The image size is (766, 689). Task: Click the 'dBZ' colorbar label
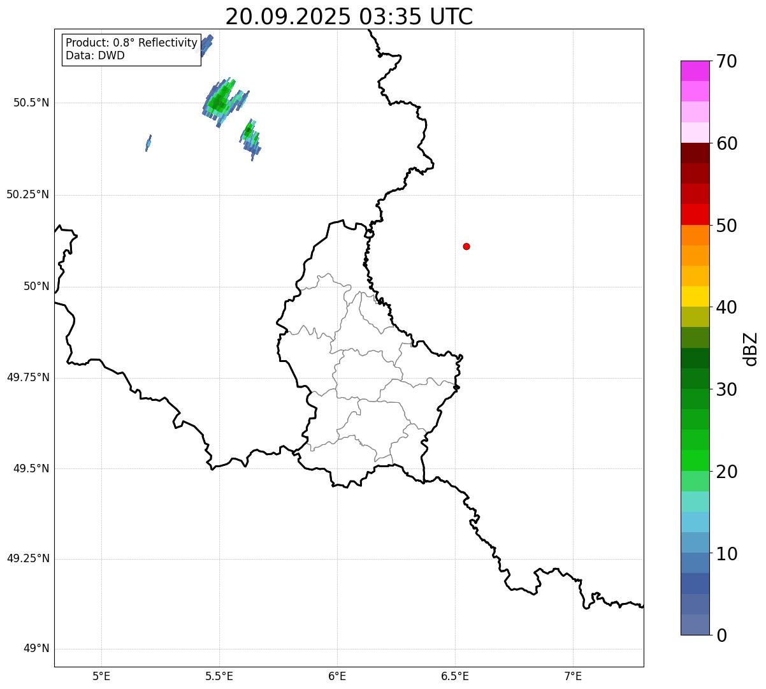(x=751, y=349)
